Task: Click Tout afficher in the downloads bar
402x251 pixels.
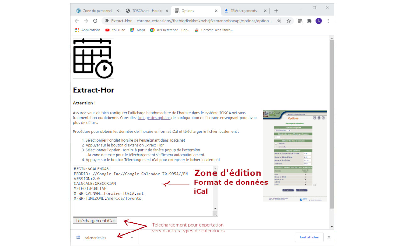Action: pos(309,237)
